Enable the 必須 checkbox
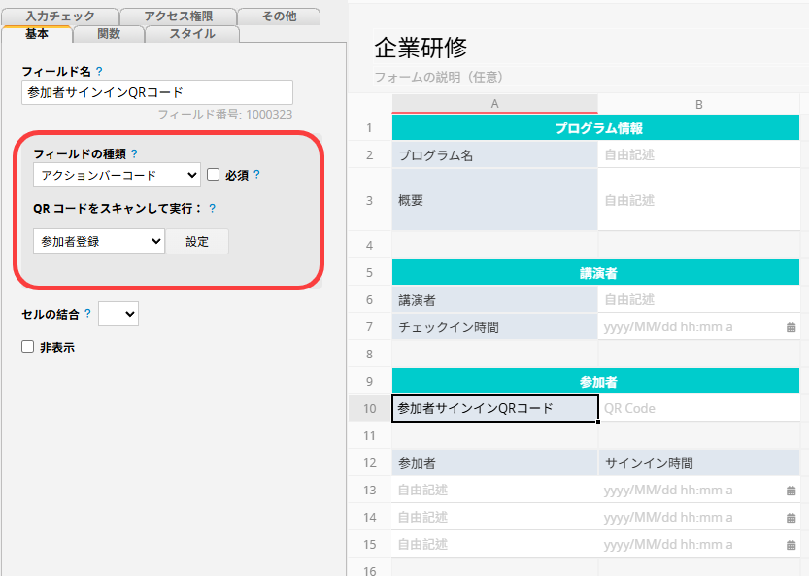809x576 pixels. click(214, 175)
